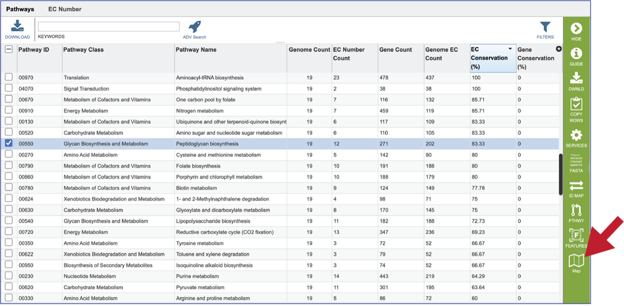This screenshot has height=306, width=624.
Task: Open ADV Search rocket icon
Action: tap(195, 27)
